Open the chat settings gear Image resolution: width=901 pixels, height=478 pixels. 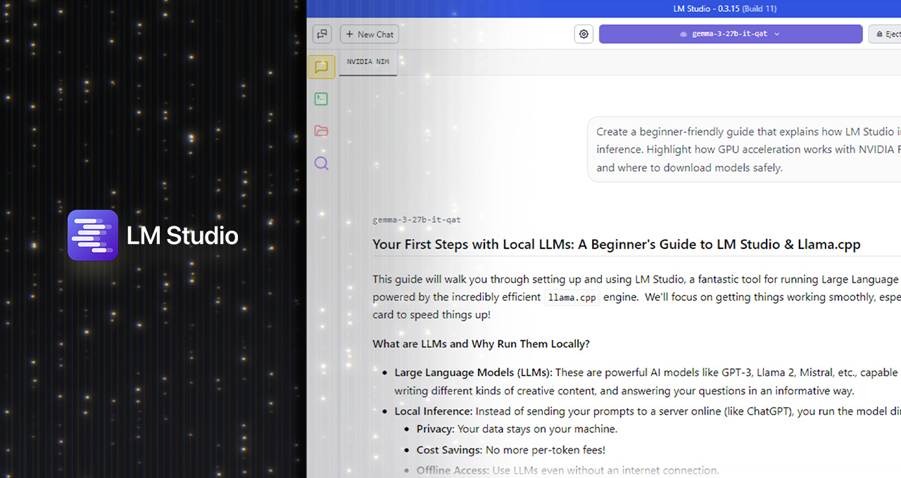(584, 34)
